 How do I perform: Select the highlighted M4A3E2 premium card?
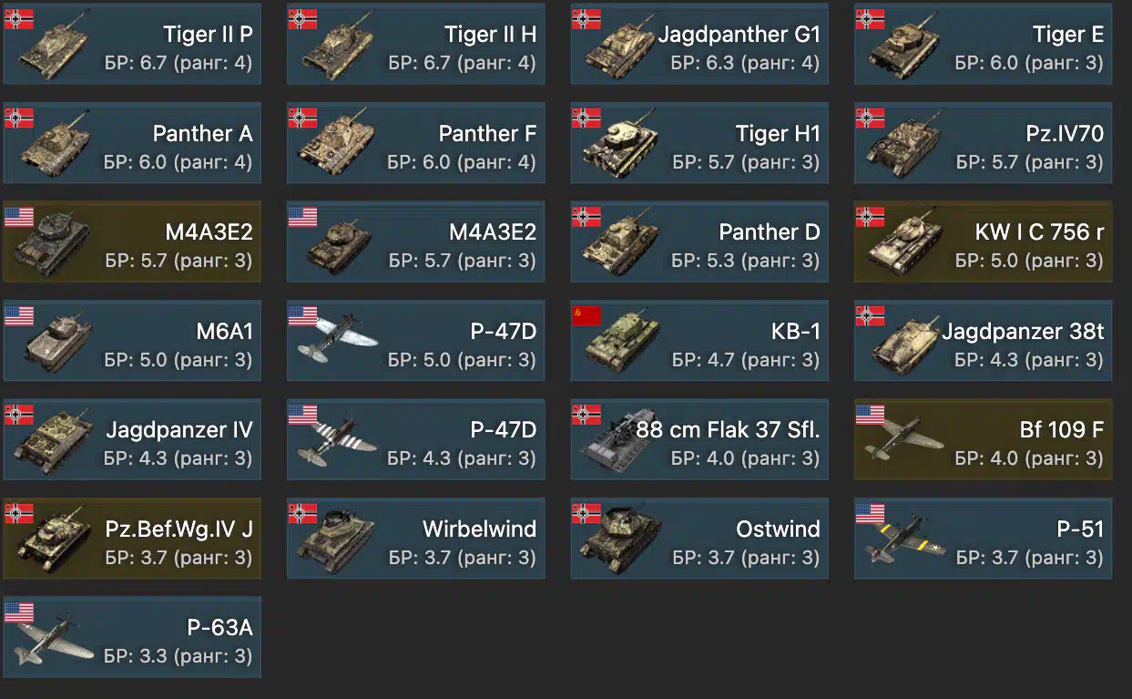click(x=132, y=242)
